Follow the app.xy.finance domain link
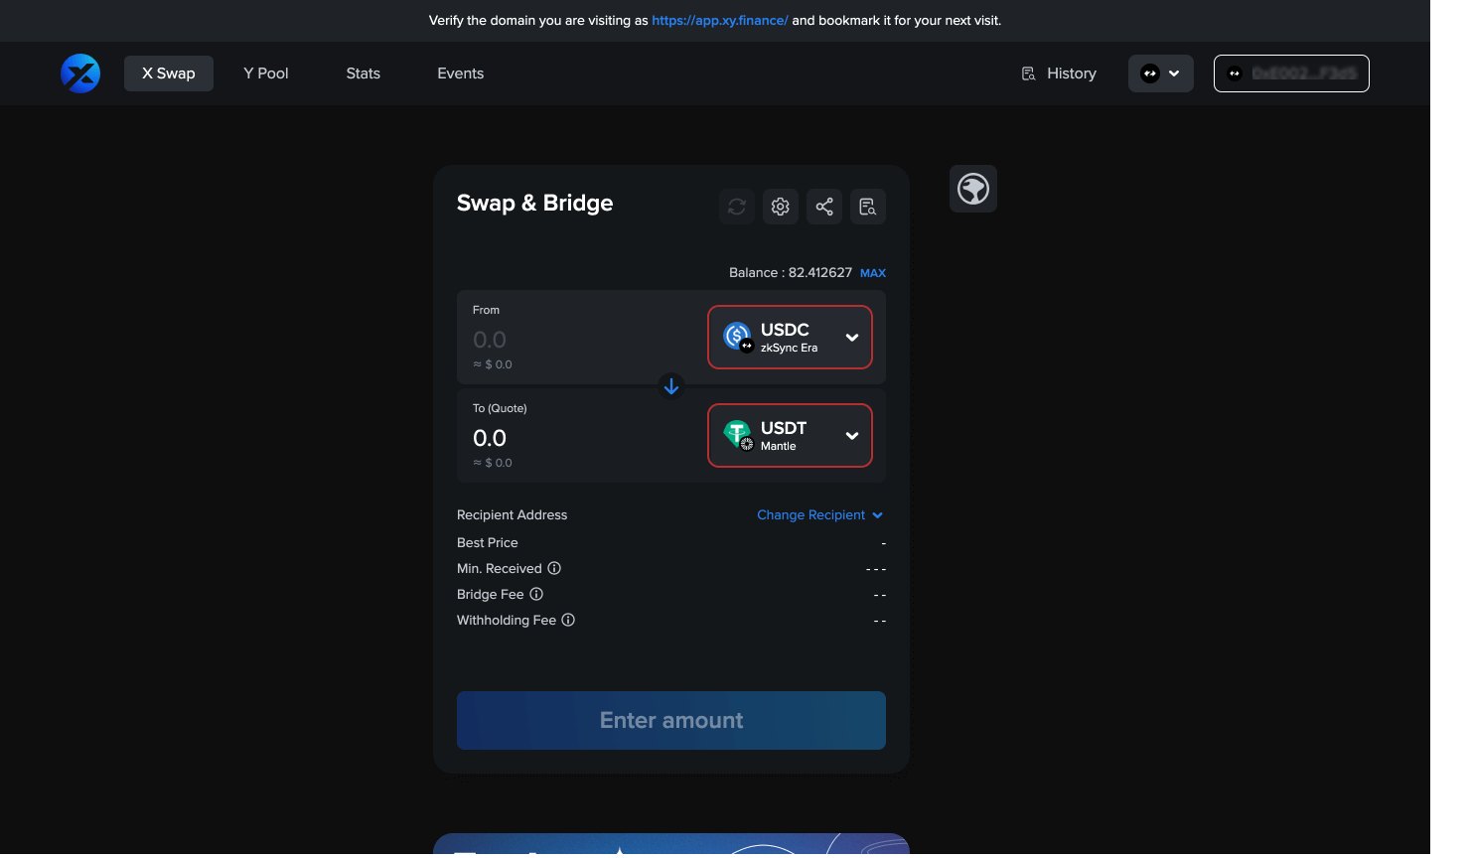Image resolution: width=1470 pixels, height=858 pixels. [x=720, y=20]
